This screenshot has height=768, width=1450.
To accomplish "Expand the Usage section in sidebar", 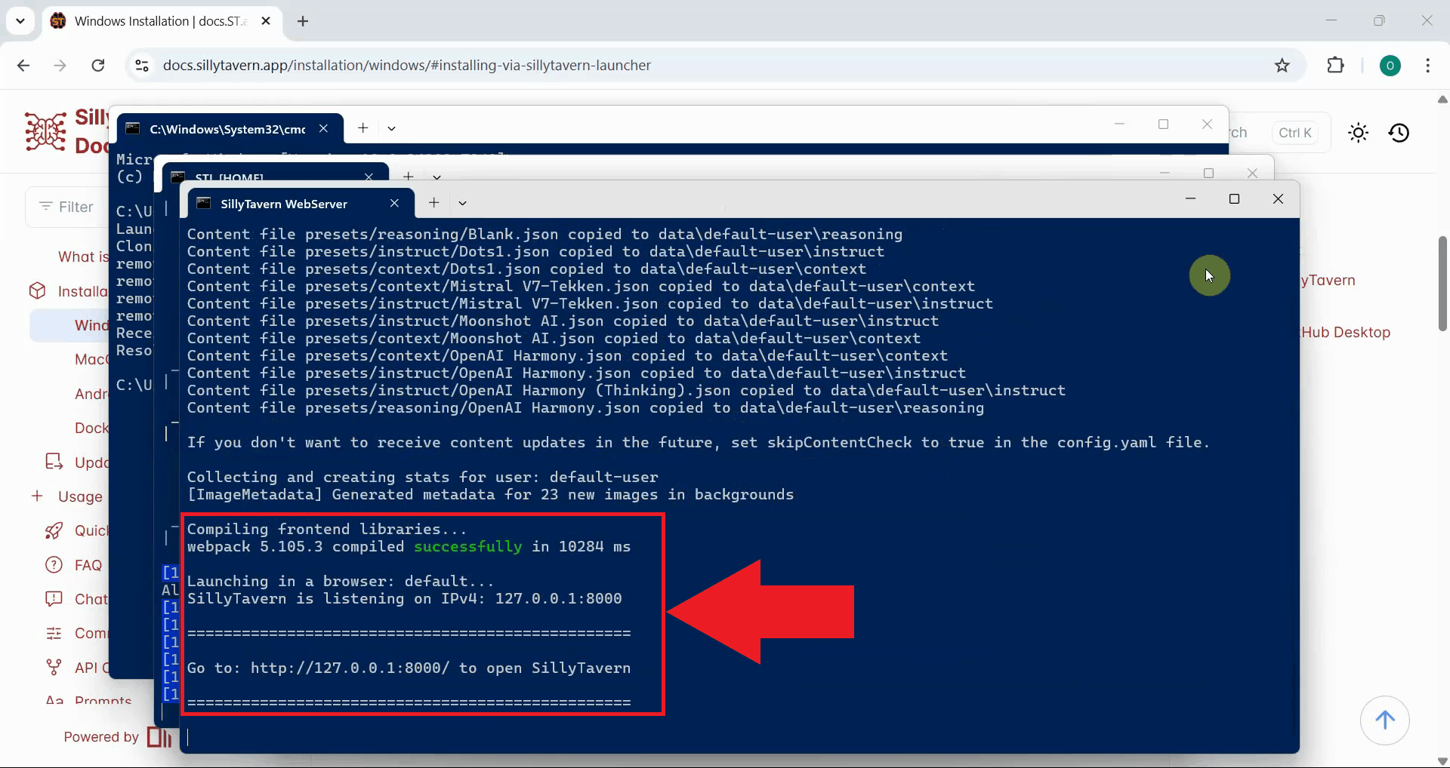I will click(38, 496).
